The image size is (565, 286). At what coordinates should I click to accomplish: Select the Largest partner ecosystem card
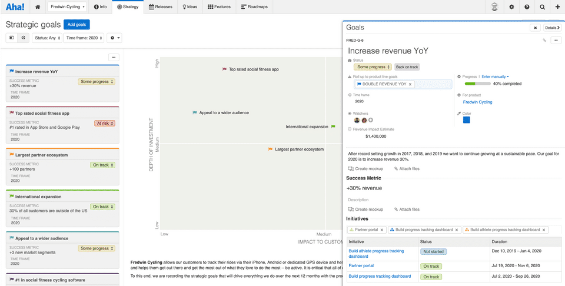click(x=62, y=167)
